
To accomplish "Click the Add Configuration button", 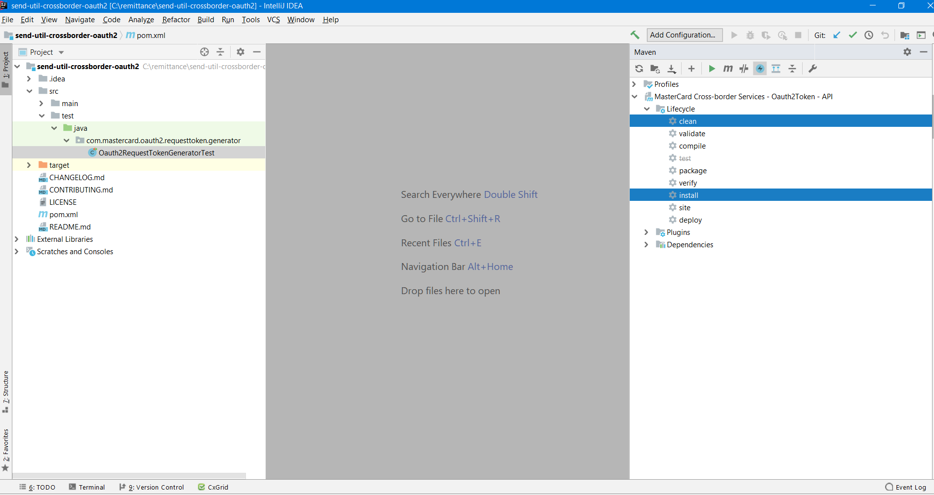I will (x=684, y=35).
